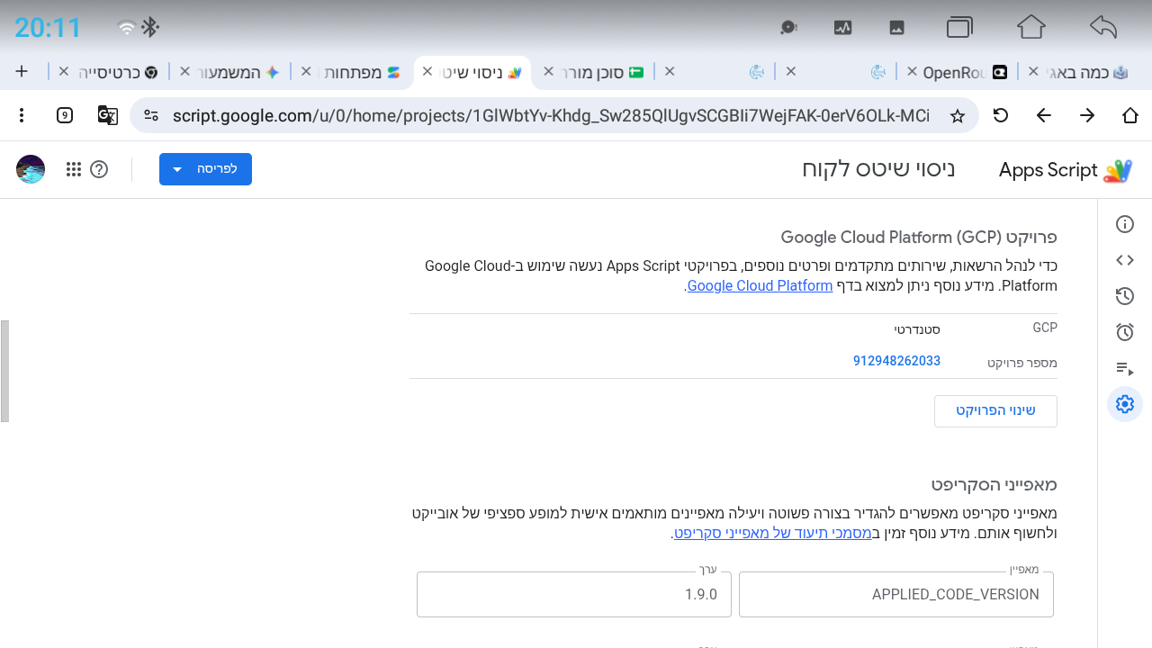Screen dimensions: 1152x648
Task: Open the screen recorder icon in status bar
Action: [x=788, y=27]
